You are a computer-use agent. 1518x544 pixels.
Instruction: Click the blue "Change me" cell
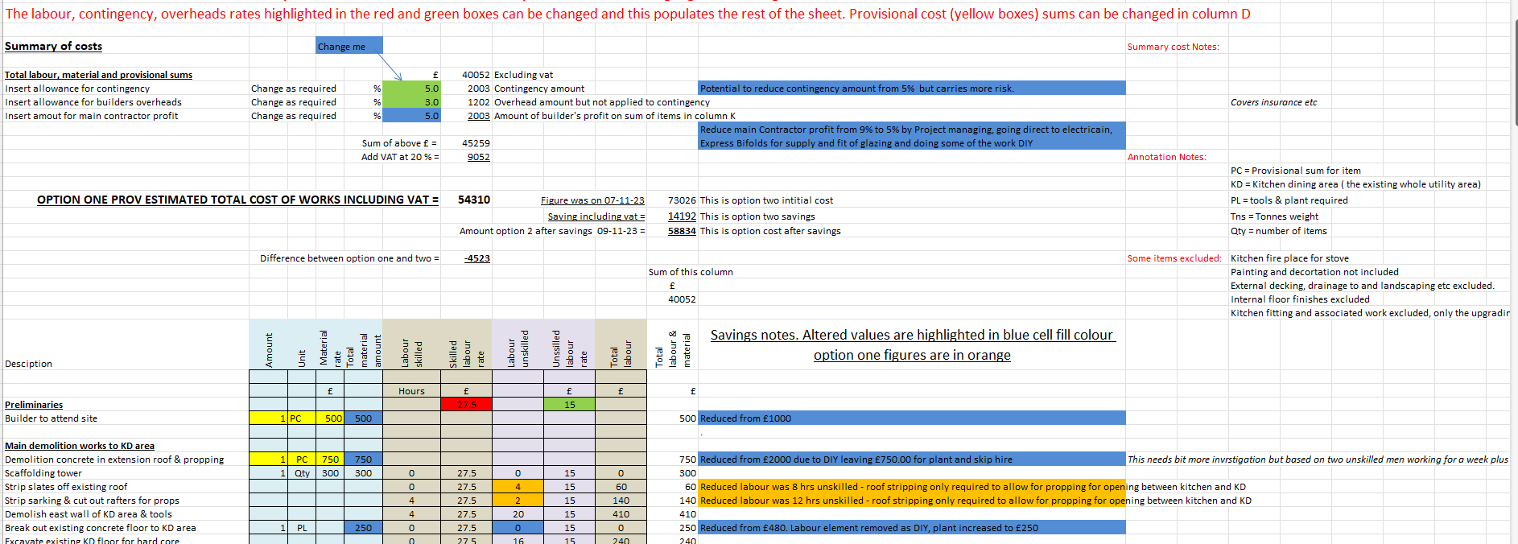pos(349,47)
